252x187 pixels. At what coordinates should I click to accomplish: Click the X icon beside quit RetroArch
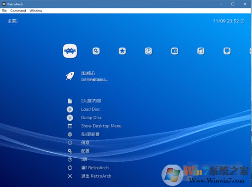70,176
